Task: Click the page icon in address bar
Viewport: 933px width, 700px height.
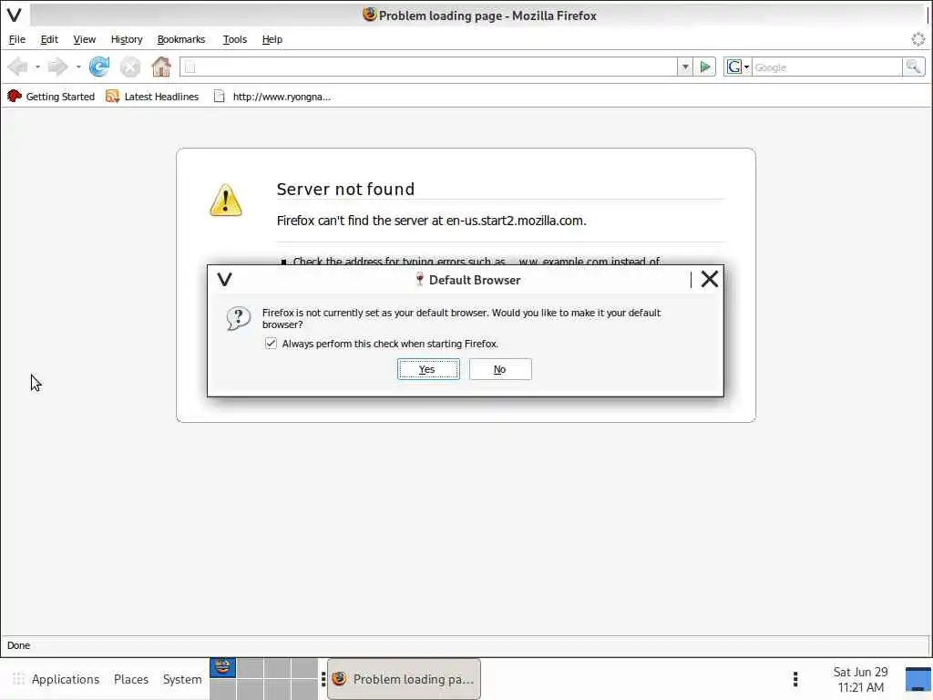Action: click(x=190, y=67)
